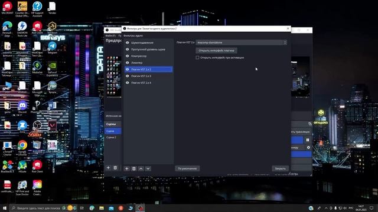This screenshot has width=378, height=212.
Task: Select Сцена in OBS scenes list
Action: point(113,131)
